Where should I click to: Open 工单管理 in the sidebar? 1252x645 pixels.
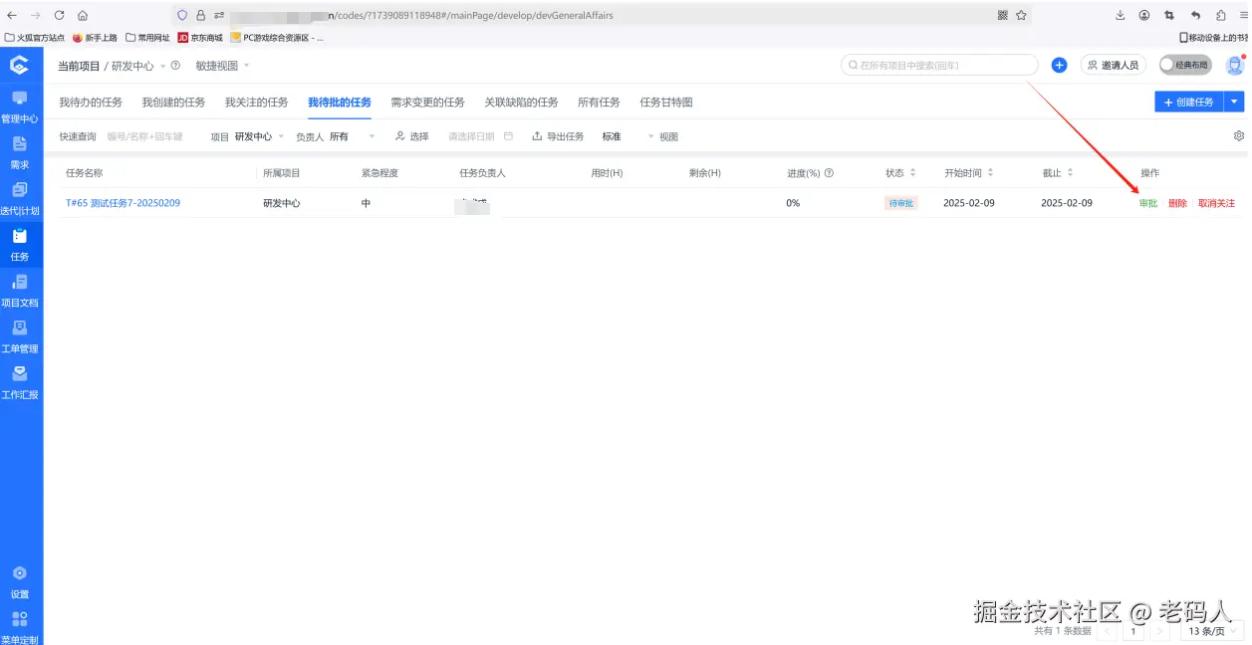20,336
